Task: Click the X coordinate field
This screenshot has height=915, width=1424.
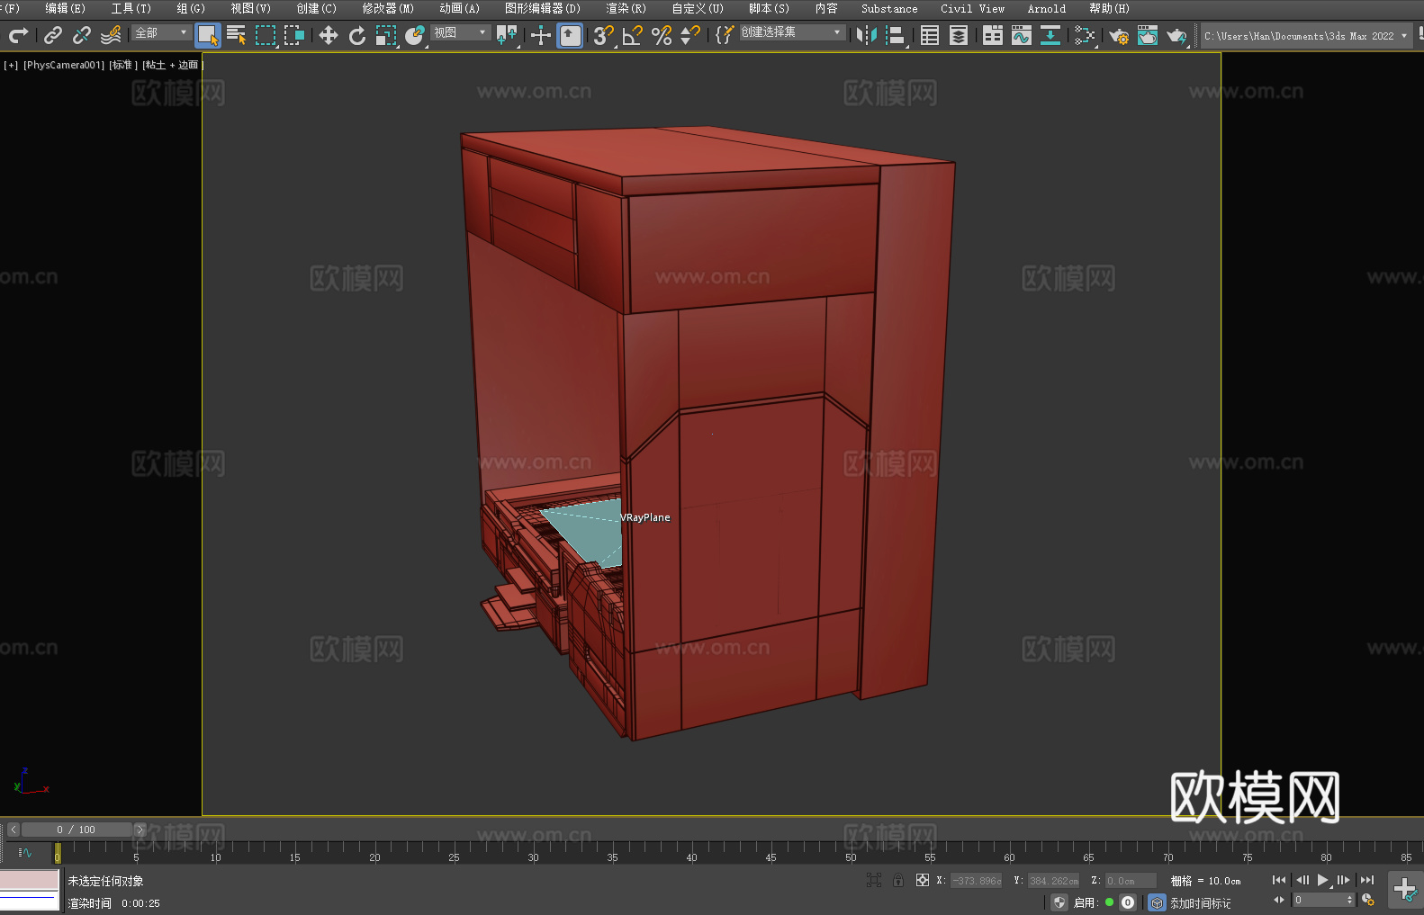Action: coord(977,881)
